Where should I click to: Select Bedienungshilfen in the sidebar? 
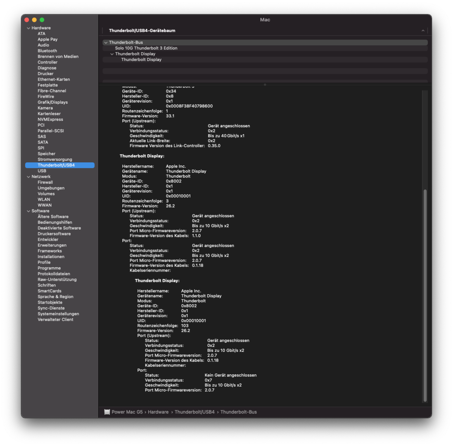pos(55,223)
